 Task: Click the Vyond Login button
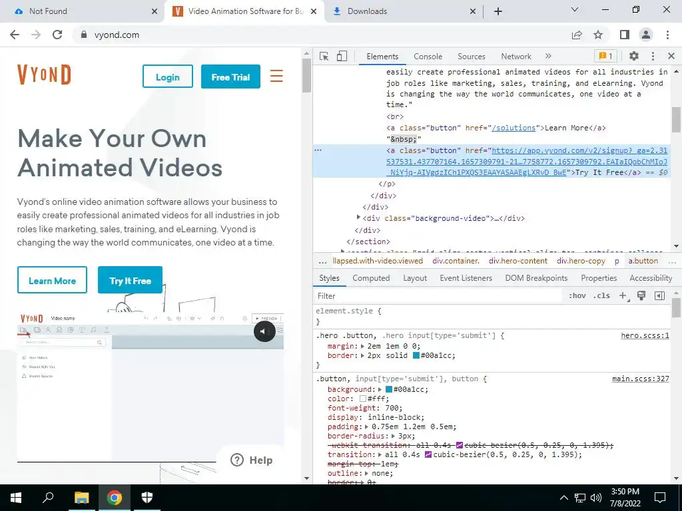[167, 77]
